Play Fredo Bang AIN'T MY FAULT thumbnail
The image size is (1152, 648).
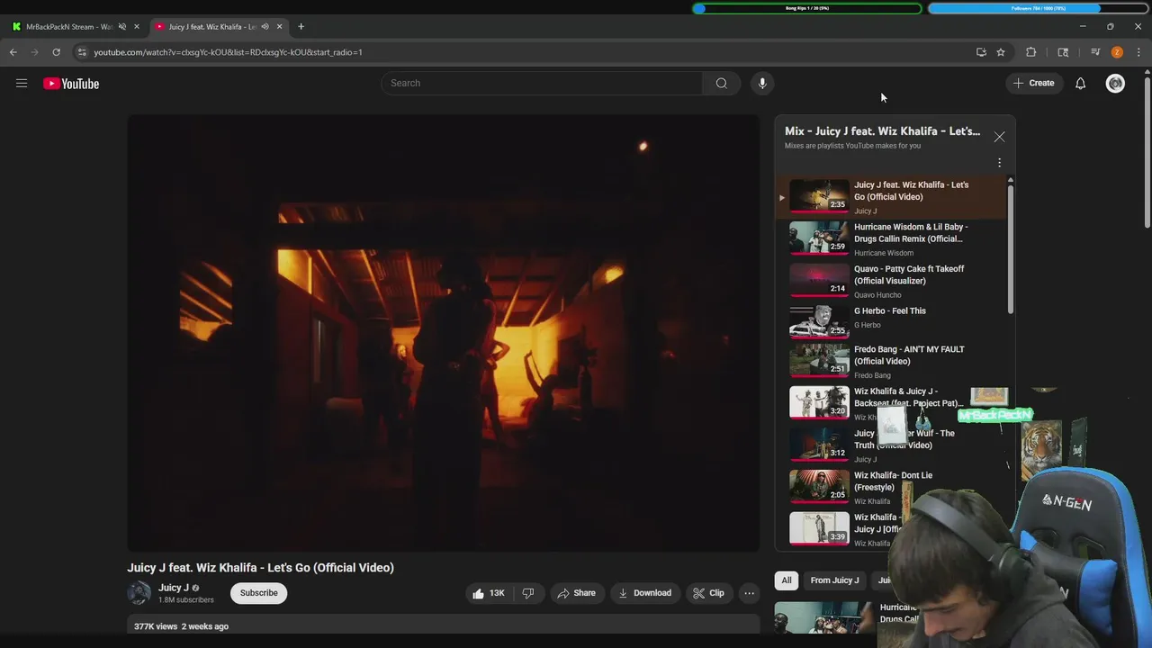pyautogui.click(x=819, y=360)
